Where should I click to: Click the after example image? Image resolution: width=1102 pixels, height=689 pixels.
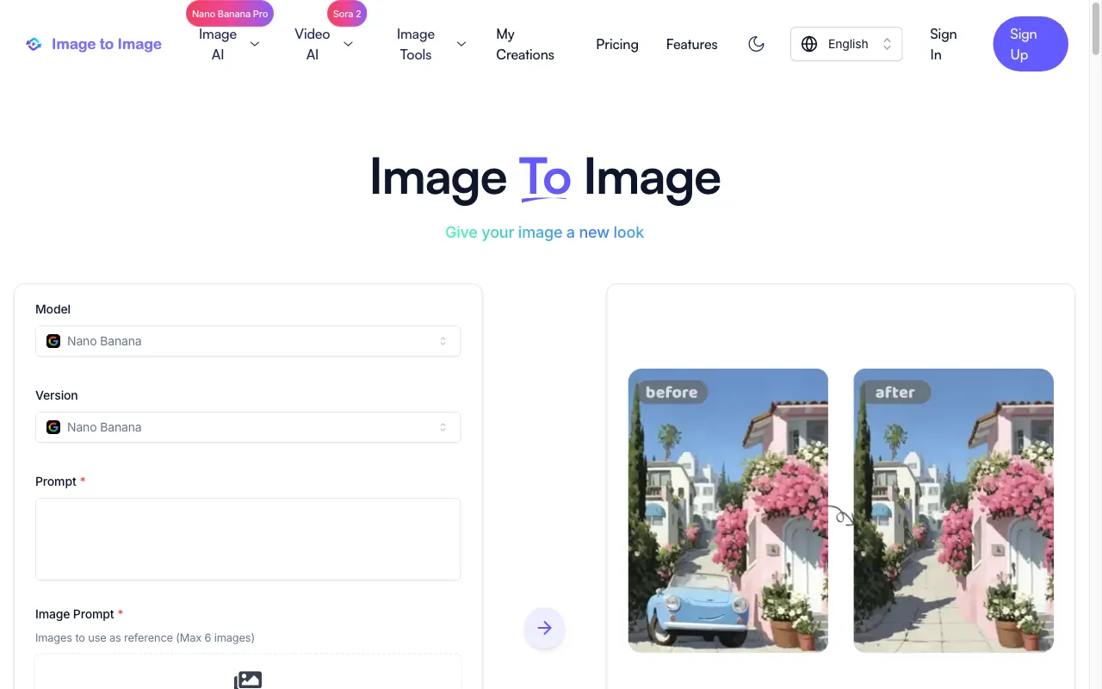pos(954,510)
